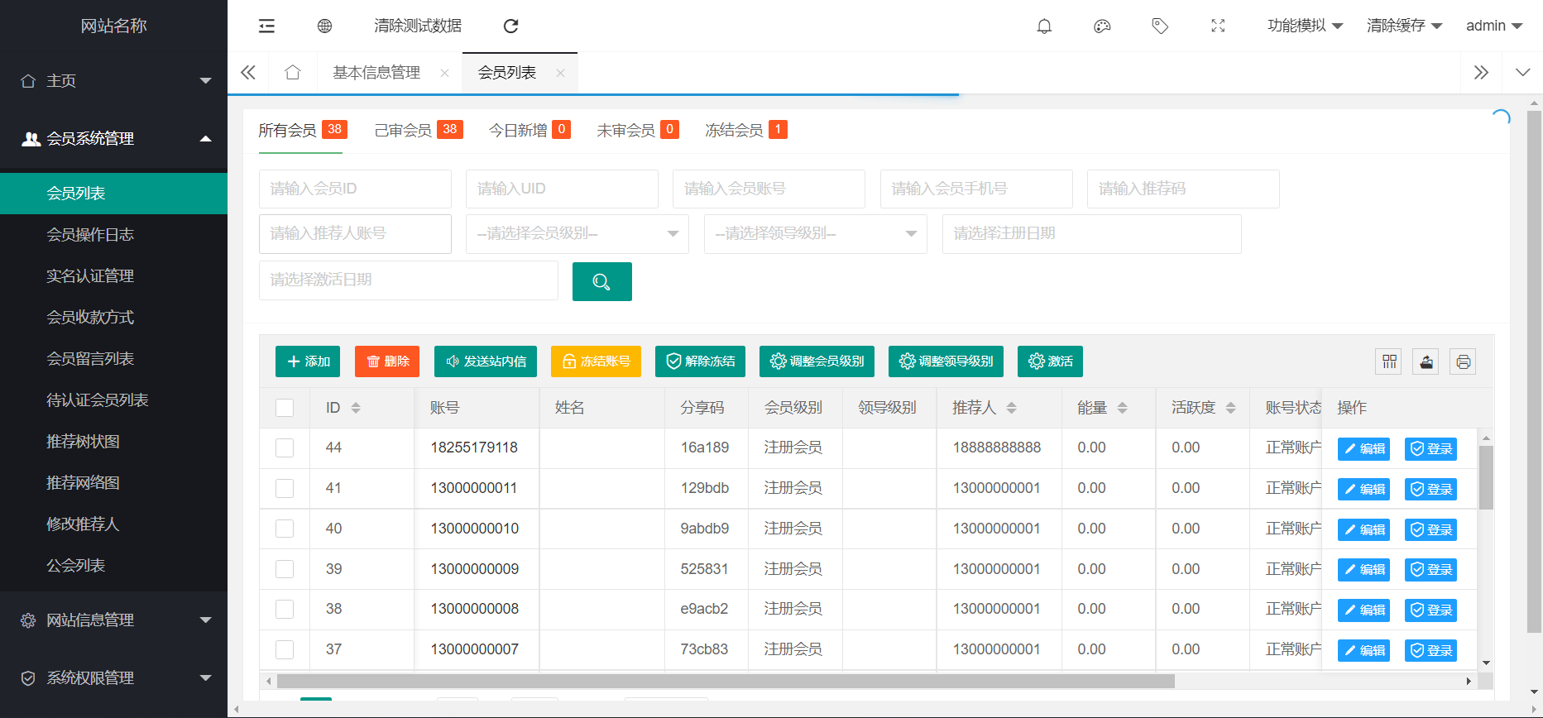Click 登录 for member ID 41
The height and width of the screenshot is (718, 1543).
pos(1430,490)
